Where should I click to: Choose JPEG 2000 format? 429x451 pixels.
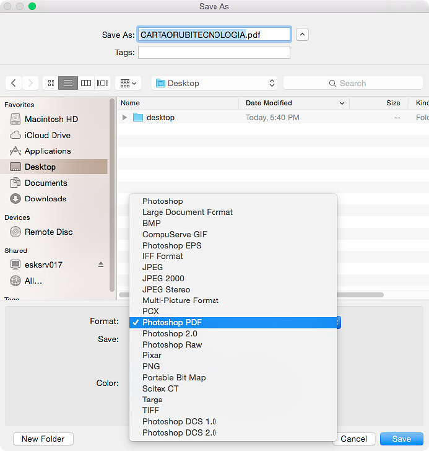233,278
